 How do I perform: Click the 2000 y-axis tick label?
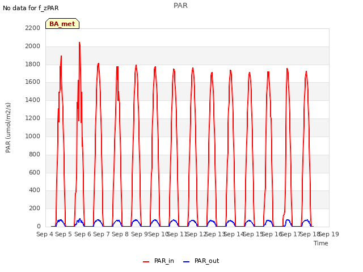pos(33,46)
